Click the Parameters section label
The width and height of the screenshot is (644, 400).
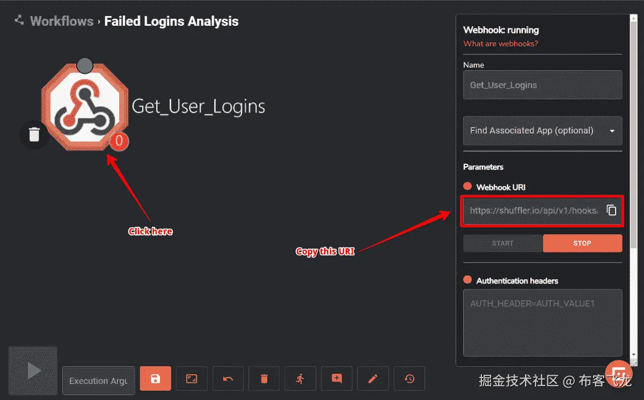pyautogui.click(x=483, y=167)
